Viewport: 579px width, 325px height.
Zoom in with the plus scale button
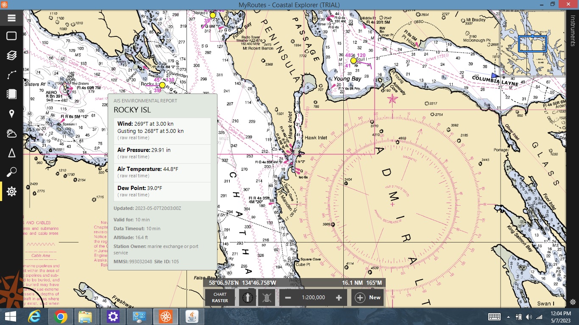click(x=339, y=297)
